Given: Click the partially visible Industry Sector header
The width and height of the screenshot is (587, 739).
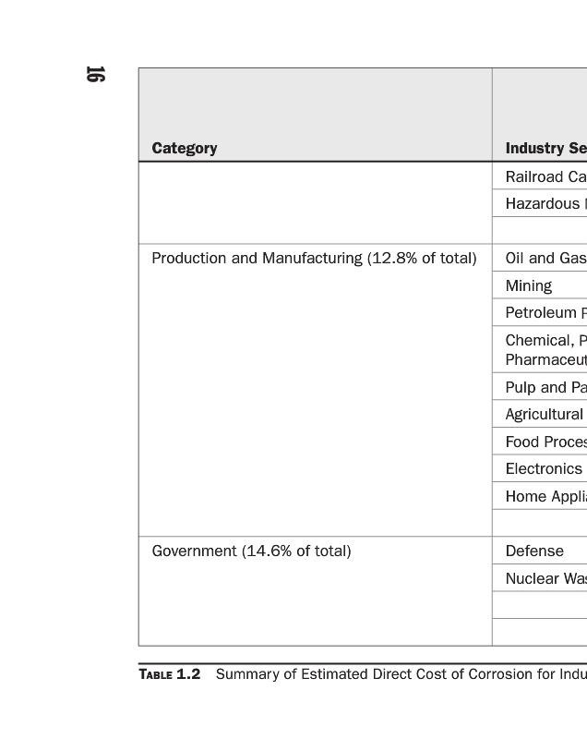Looking at the screenshot, I should pos(545,149).
